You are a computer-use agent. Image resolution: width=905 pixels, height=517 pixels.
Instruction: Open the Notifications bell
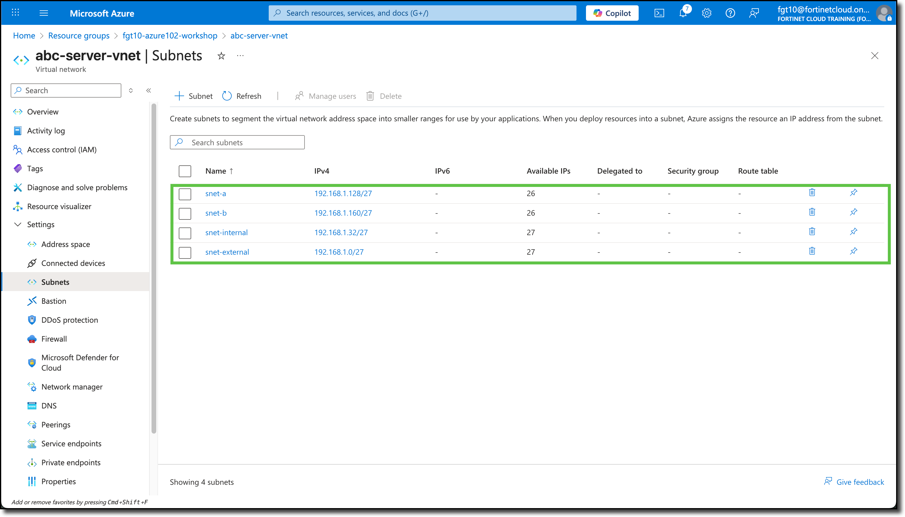point(683,13)
